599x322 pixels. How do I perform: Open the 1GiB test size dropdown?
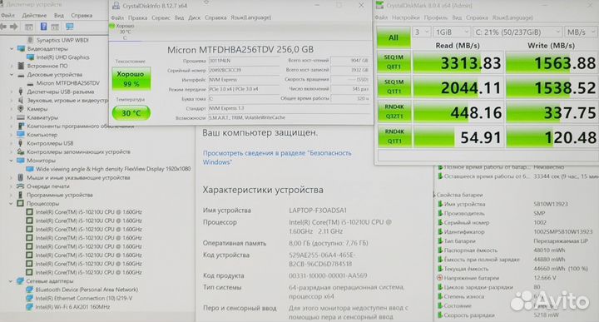(452, 32)
